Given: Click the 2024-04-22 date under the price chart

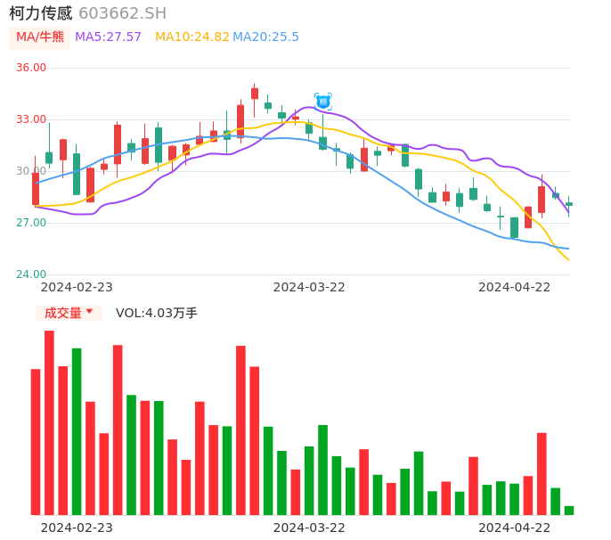Looking at the screenshot, I should coord(515,287).
